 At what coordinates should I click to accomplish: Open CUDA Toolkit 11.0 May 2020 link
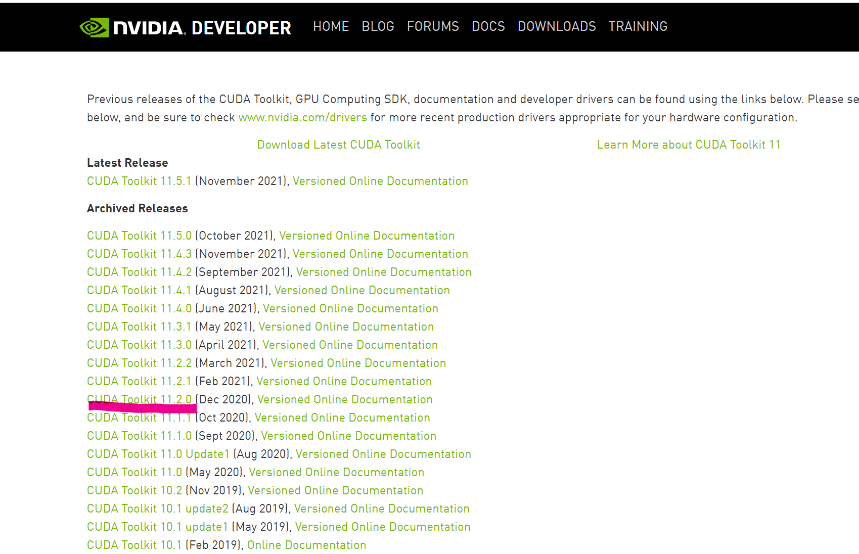pos(134,472)
